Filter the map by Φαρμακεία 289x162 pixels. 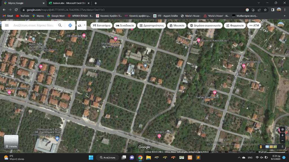pos(235,26)
